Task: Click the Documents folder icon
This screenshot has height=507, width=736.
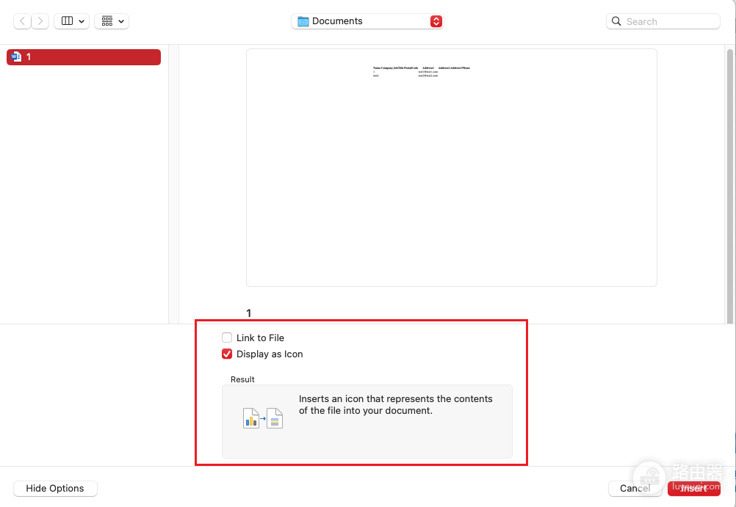Action: point(303,21)
